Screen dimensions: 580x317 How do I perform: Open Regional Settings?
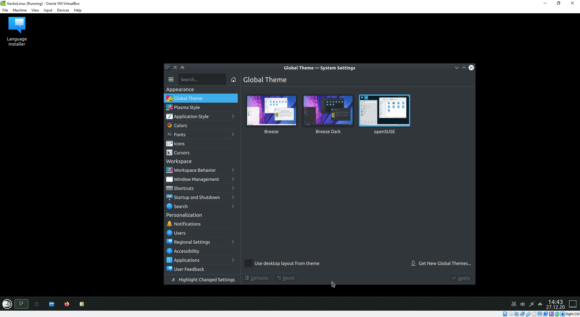pyautogui.click(x=201, y=242)
